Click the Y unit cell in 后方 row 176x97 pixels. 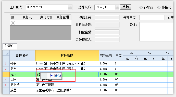119,69
